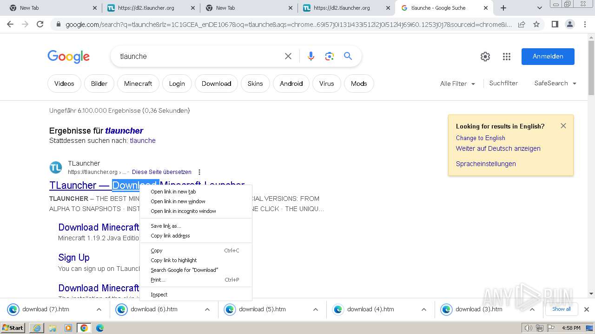Click the share page icon in address bar
595x334 pixels.
[522, 24]
